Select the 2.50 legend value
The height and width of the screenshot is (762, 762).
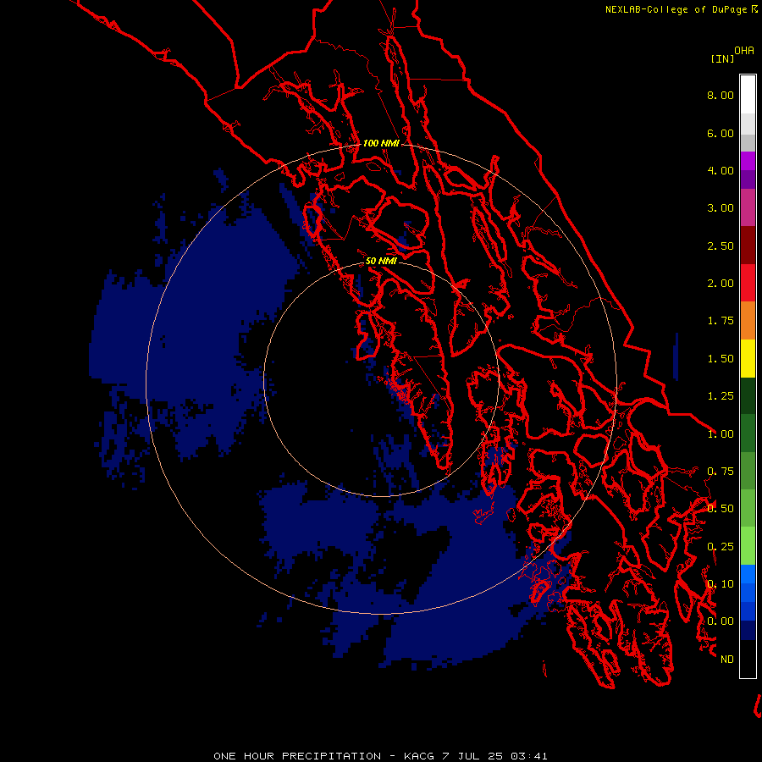721,246
